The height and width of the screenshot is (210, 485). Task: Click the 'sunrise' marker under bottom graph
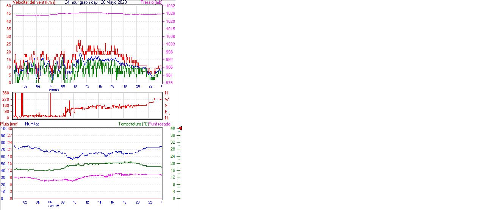pyautogui.click(x=53, y=205)
